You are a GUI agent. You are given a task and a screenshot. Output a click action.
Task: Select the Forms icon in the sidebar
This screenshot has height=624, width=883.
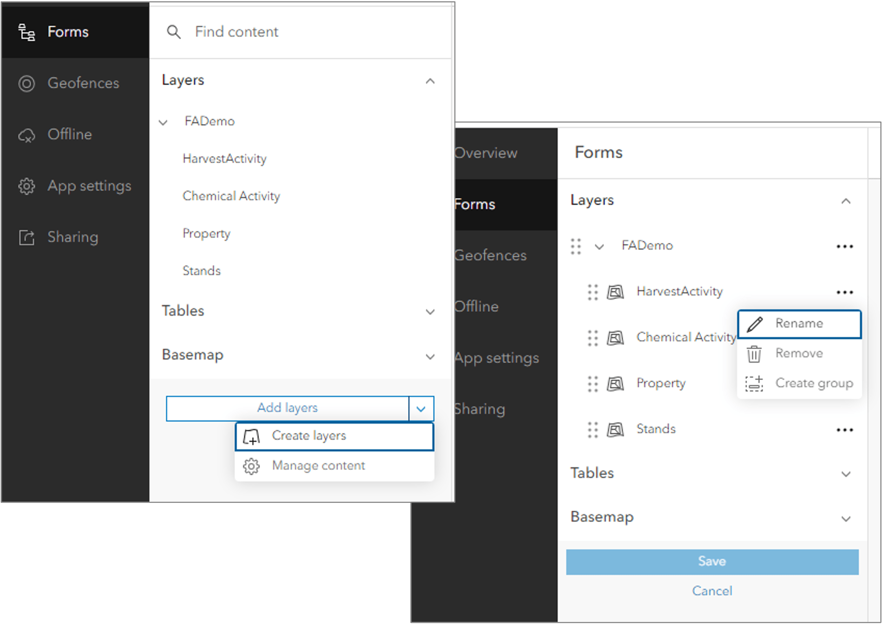pyautogui.click(x=26, y=32)
